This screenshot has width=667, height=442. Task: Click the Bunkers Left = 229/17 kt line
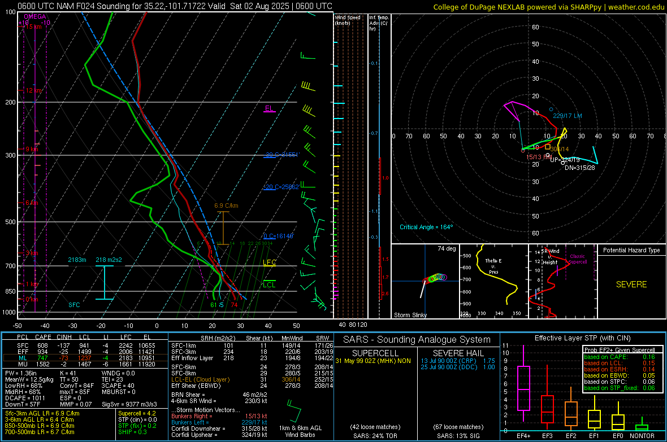pos(219,422)
